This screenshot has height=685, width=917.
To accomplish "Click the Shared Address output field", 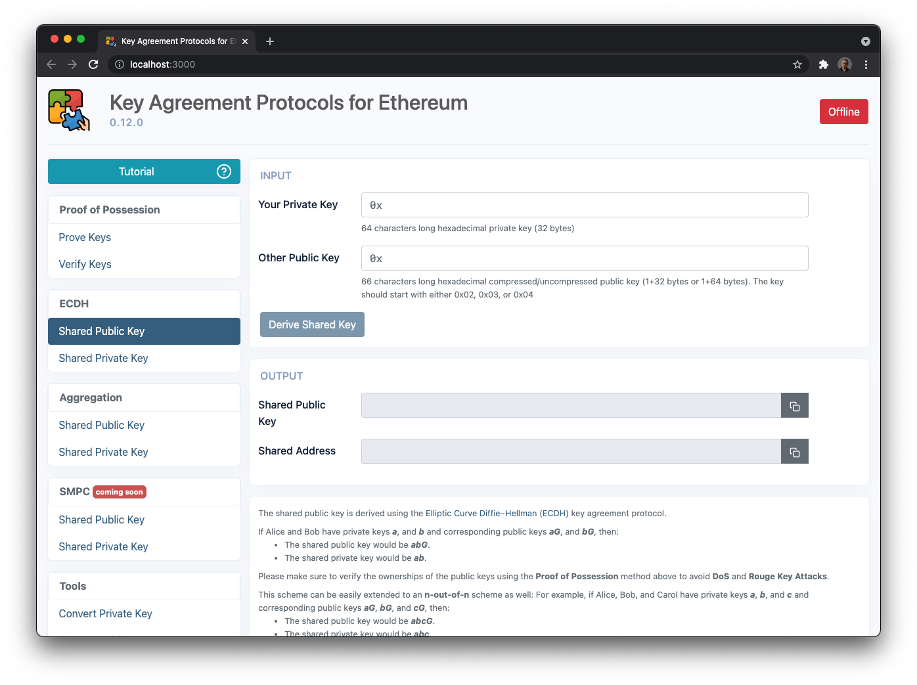I will pos(571,452).
